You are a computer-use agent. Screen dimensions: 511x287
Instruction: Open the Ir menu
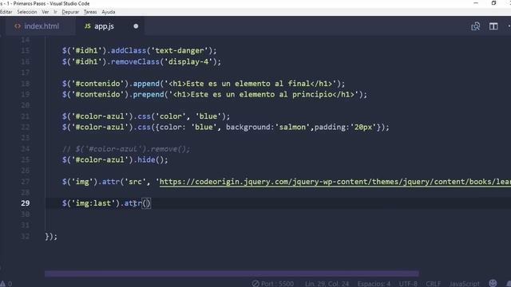click(x=55, y=12)
